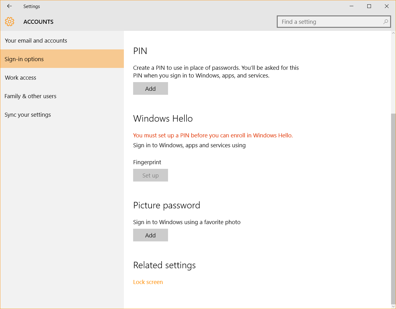Click the Windows Hello heading

(163, 119)
